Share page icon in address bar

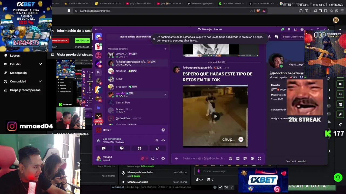pyautogui.click(x=251, y=11)
